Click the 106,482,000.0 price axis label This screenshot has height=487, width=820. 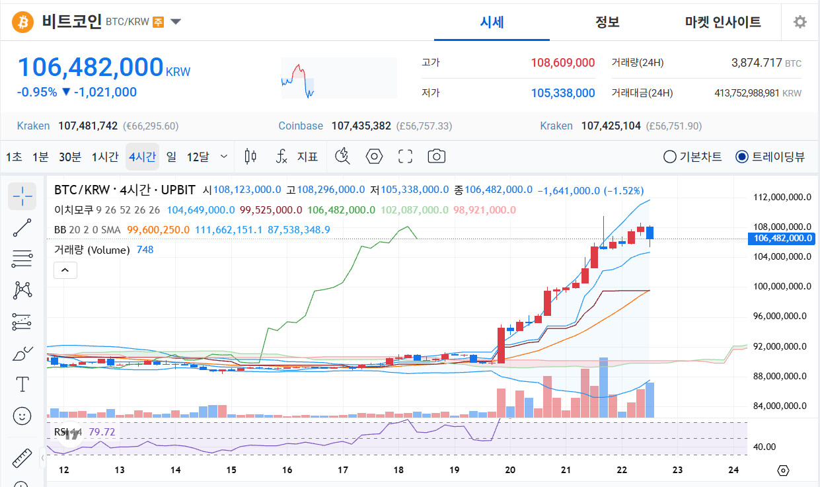tap(780, 239)
